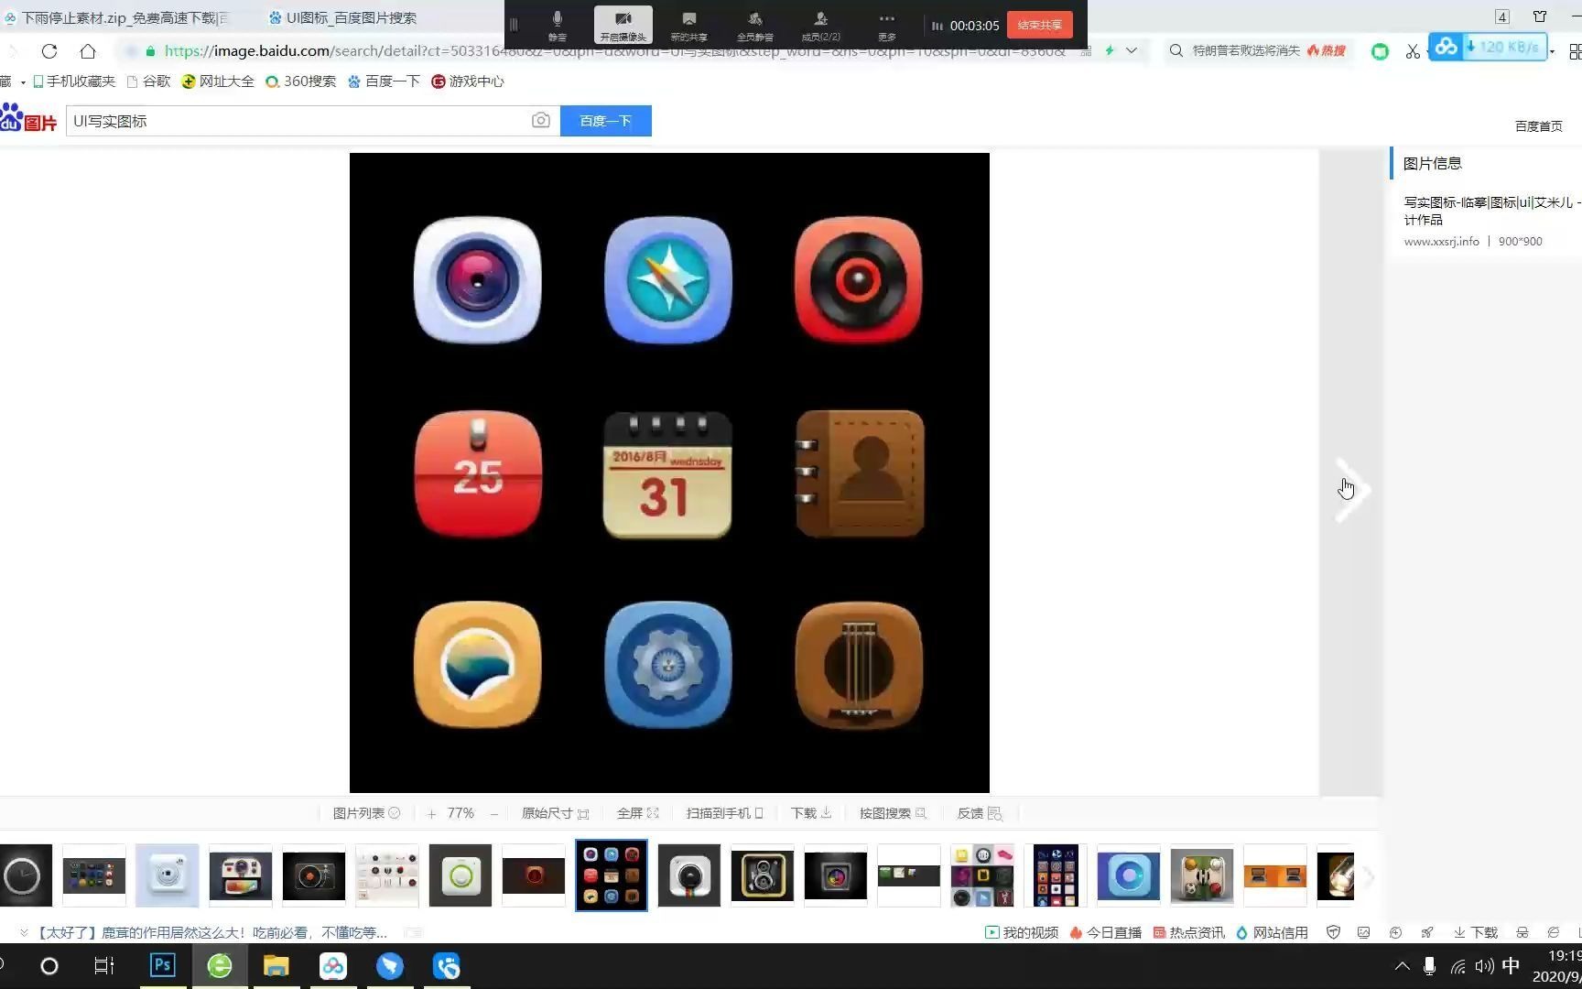1582x989 pixels.
Task: Toggle the 图片列表 image list
Action: point(366,813)
